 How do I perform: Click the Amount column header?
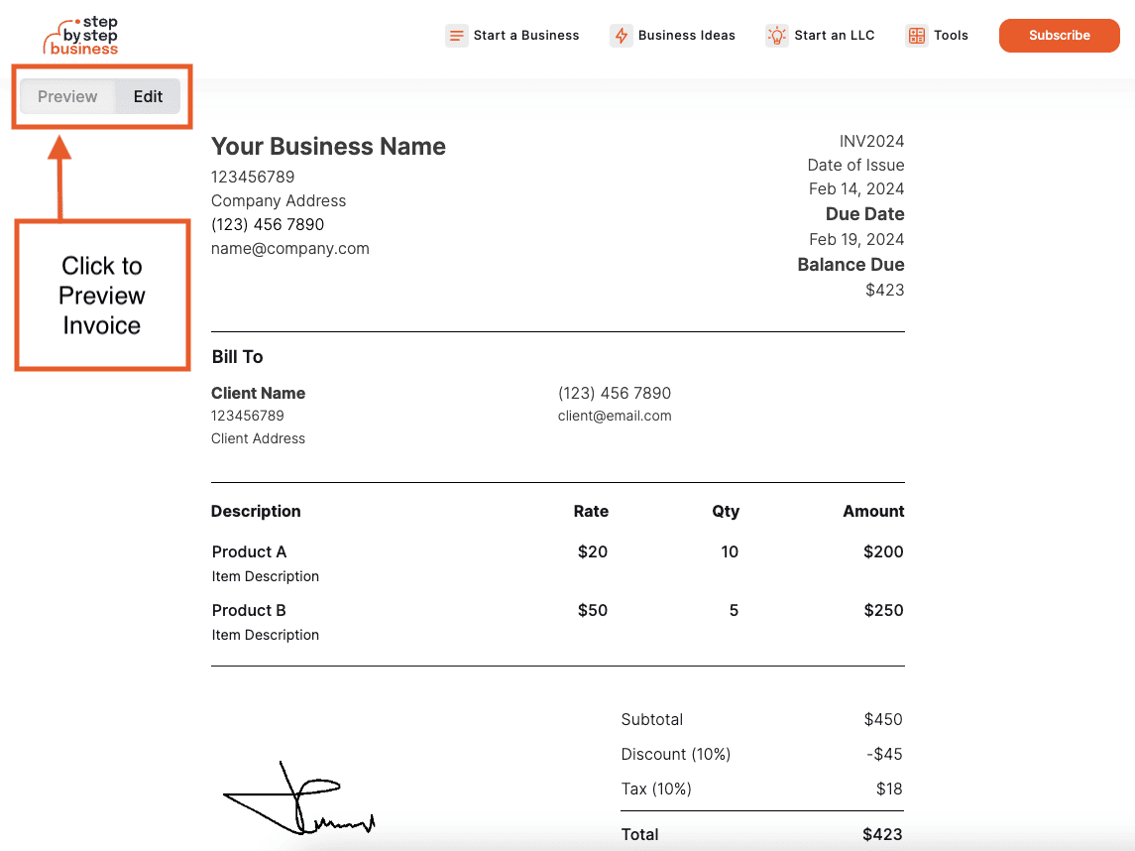click(x=873, y=512)
